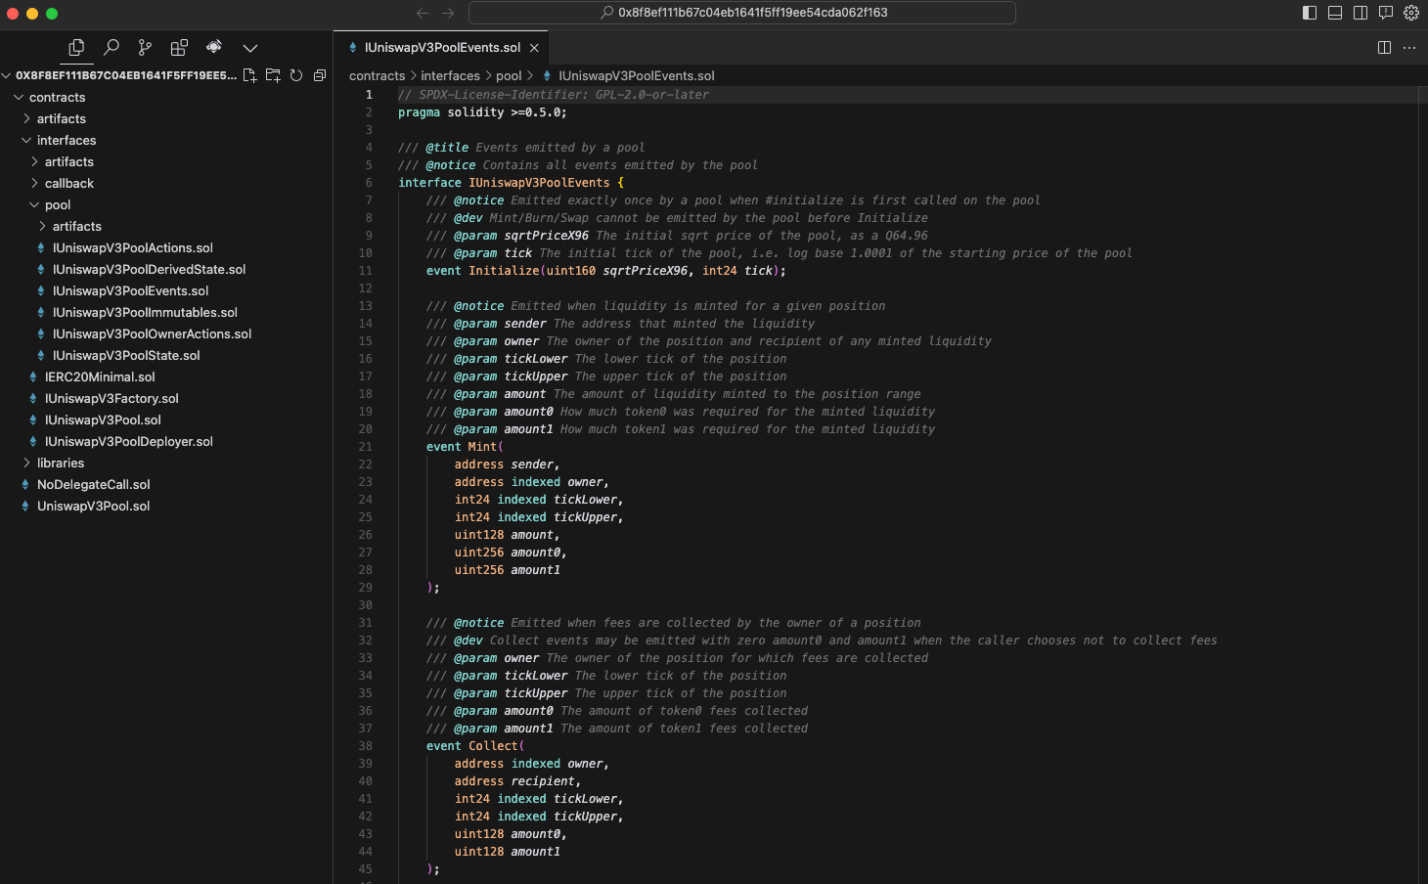
Task: Click the Solidity icon in the editor tab
Action: point(353,47)
